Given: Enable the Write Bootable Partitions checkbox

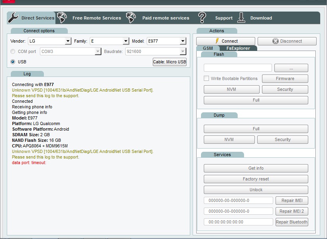Looking at the screenshot, I should pos(206,78).
